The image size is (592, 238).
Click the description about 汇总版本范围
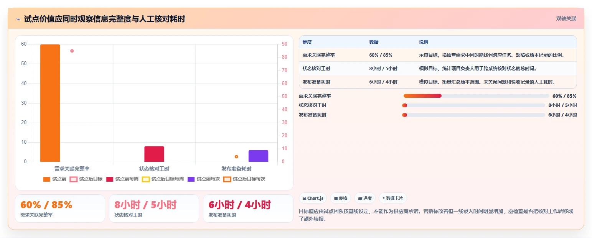pyautogui.click(x=487, y=82)
